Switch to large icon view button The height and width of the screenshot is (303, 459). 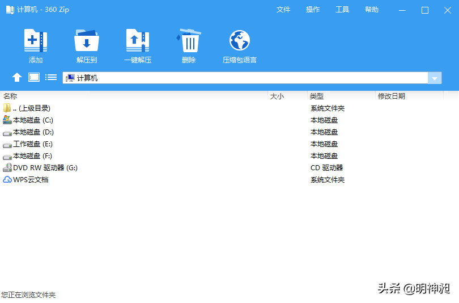coord(34,77)
